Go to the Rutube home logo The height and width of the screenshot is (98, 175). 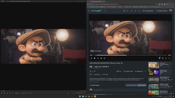tap(96, 11)
